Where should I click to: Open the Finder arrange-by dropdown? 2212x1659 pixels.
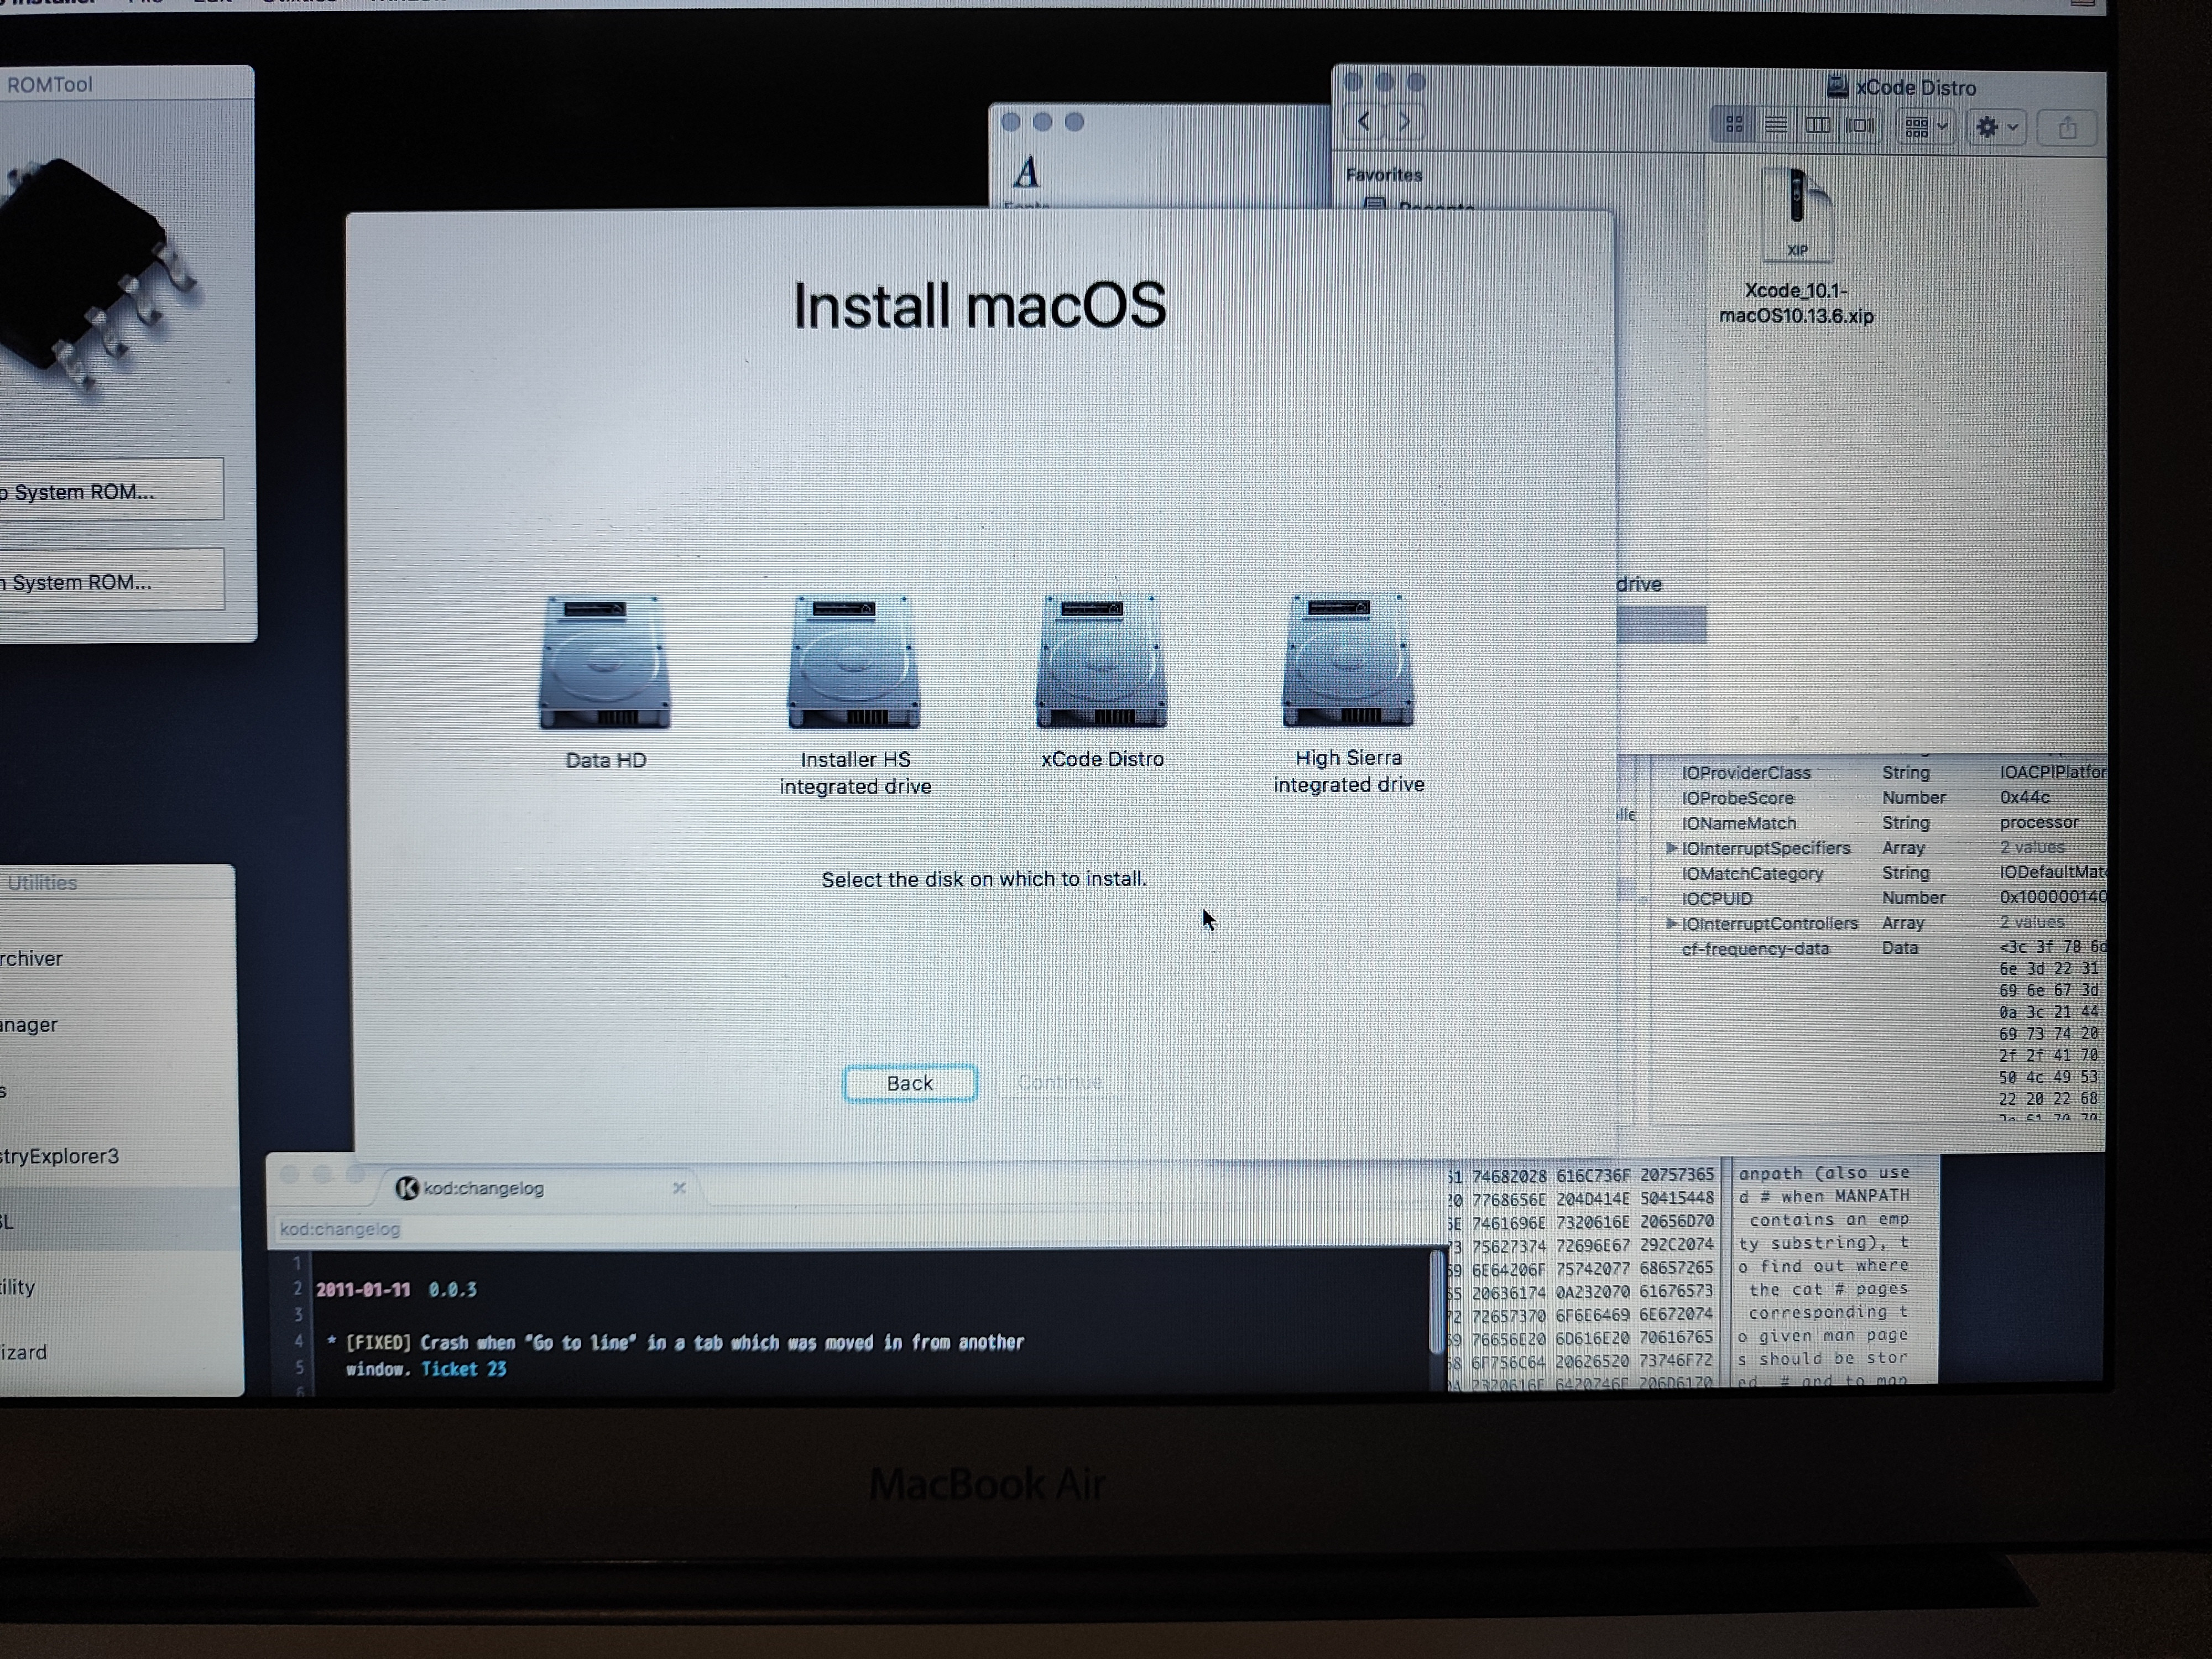pyautogui.click(x=1926, y=127)
